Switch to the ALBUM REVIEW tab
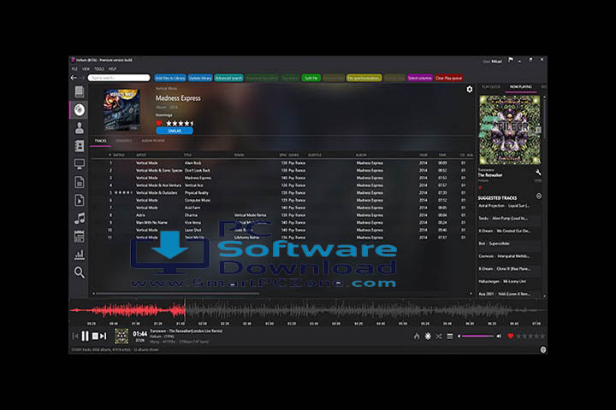Screen dimensions: 616x410 (x=153, y=141)
